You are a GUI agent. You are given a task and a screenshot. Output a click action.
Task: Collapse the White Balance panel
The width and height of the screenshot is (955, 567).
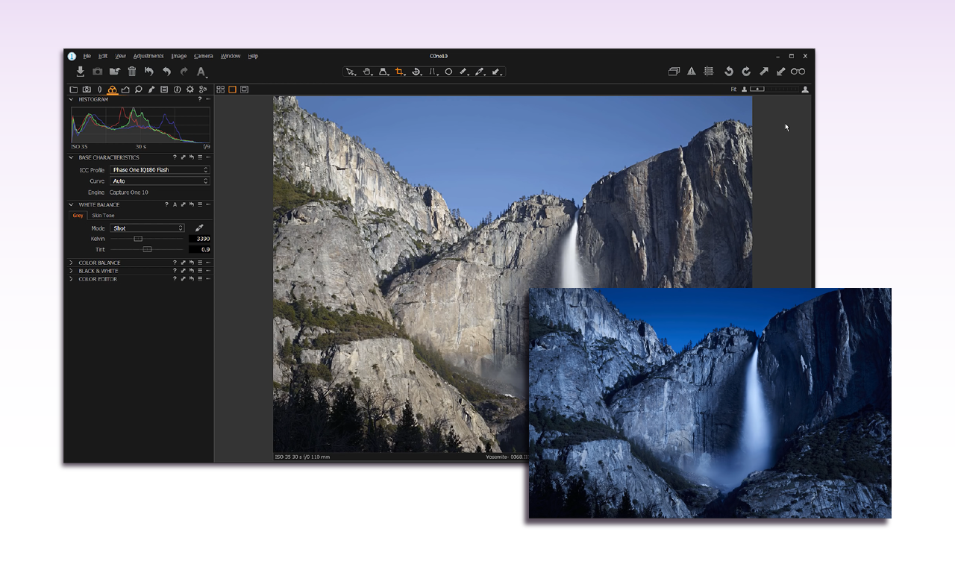coord(71,204)
